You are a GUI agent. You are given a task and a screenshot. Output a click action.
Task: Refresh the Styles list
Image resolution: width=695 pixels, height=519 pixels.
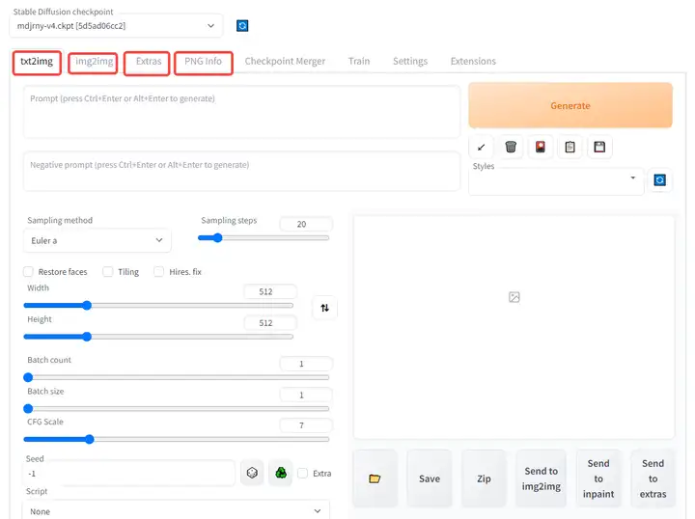click(659, 179)
